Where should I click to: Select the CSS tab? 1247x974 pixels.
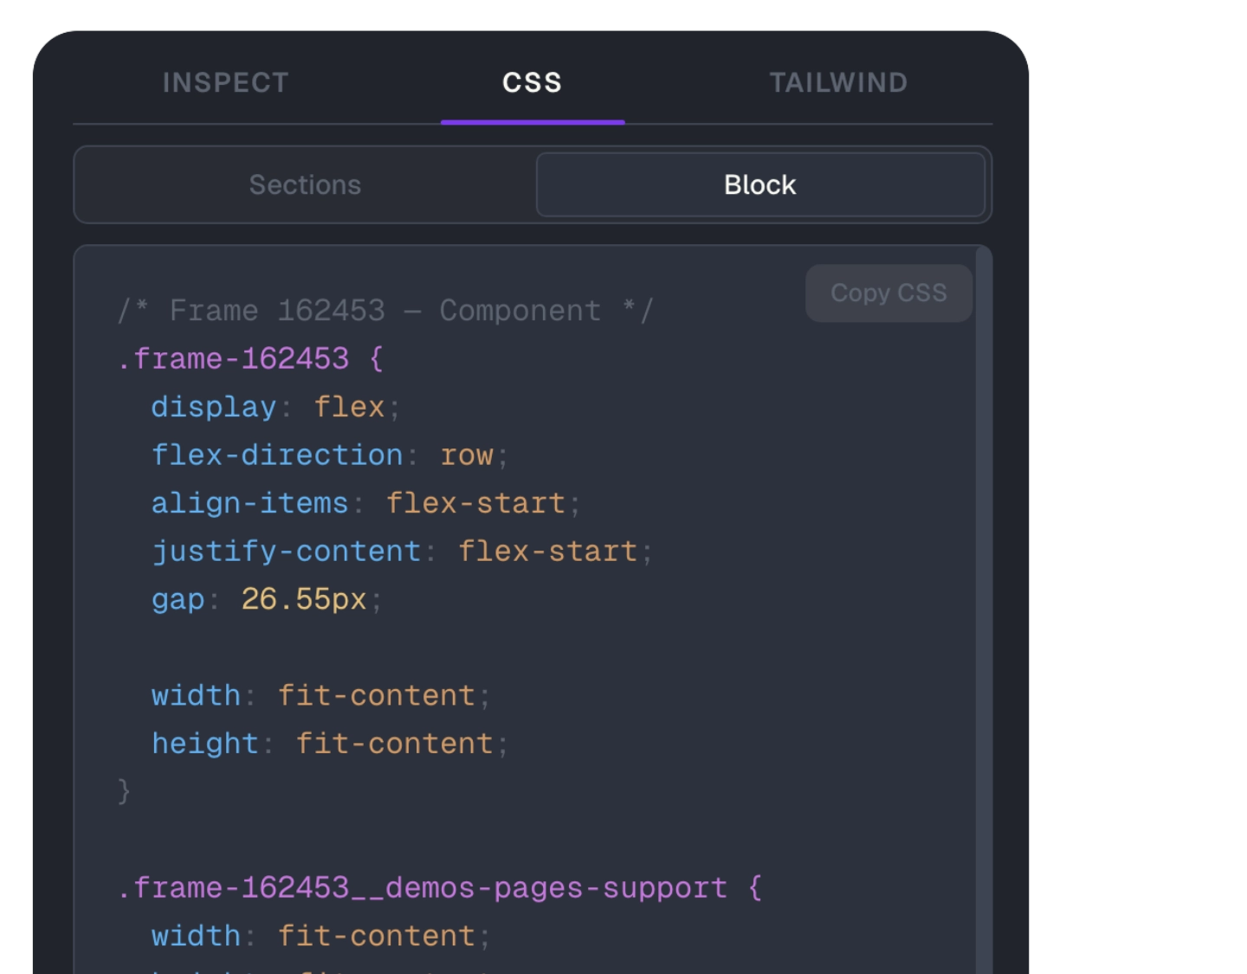[x=531, y=83]
